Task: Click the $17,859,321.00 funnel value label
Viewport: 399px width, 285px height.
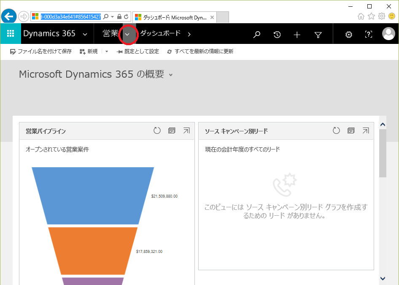Action: click(149, 251)
